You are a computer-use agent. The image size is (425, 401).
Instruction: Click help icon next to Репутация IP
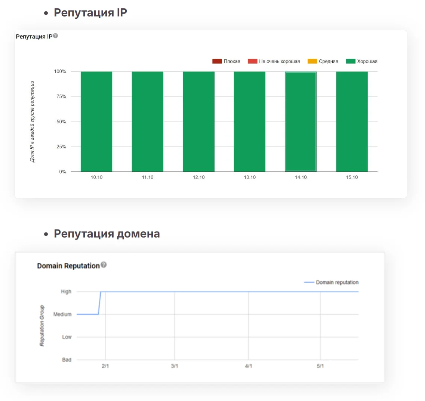click(x=55, y=36)
